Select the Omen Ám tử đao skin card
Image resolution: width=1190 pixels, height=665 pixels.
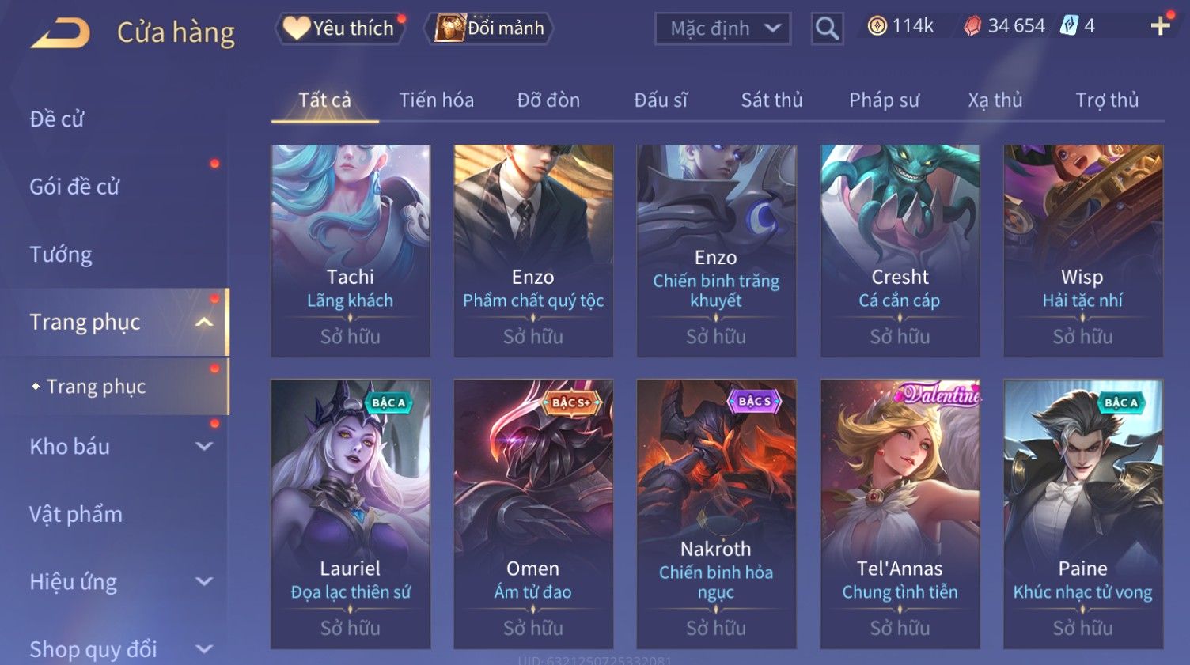pos(533,514)
